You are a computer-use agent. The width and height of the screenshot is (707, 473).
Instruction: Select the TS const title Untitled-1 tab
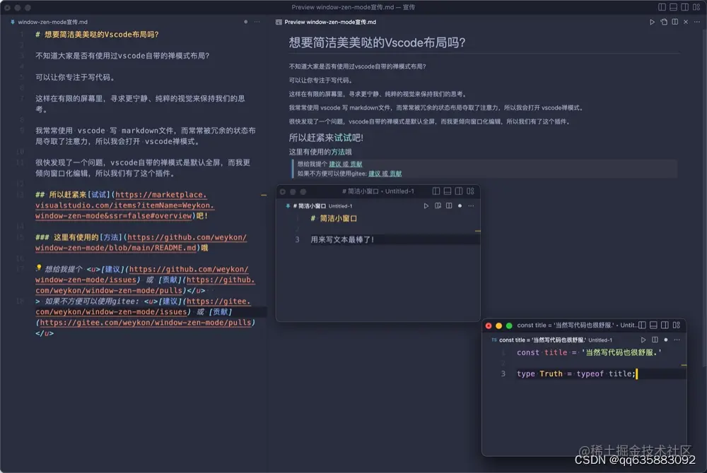coord(552,340)
